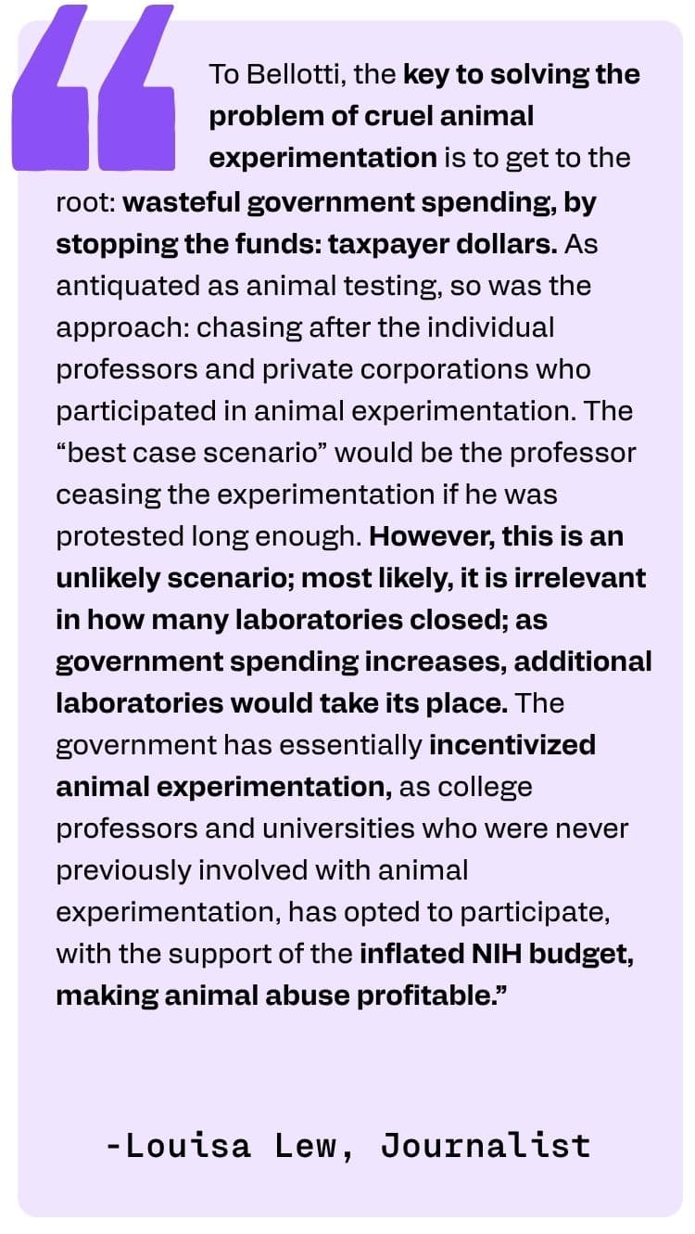This screenshot has height=1234, width=695.
Task: Click the bold text "problem of cruel animal"
Action: tap(371, 116)
